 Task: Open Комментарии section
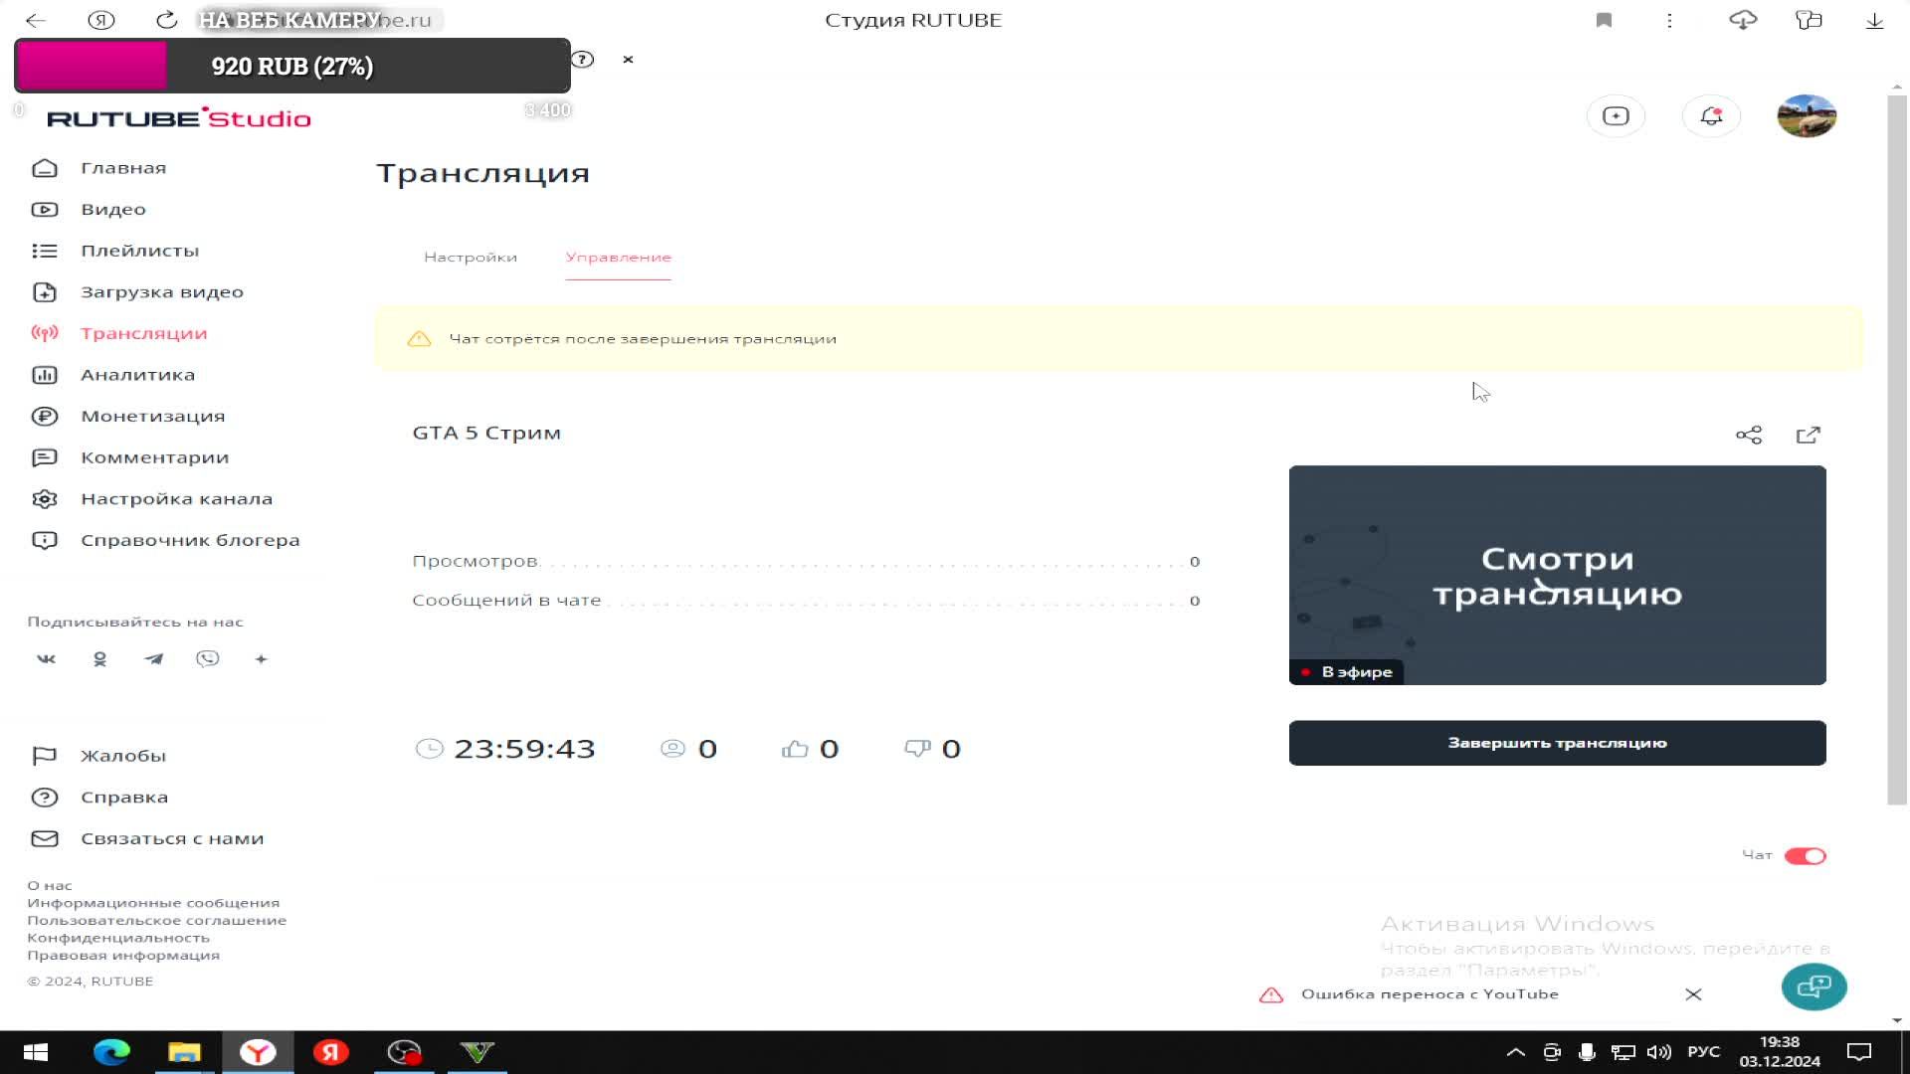130,457
